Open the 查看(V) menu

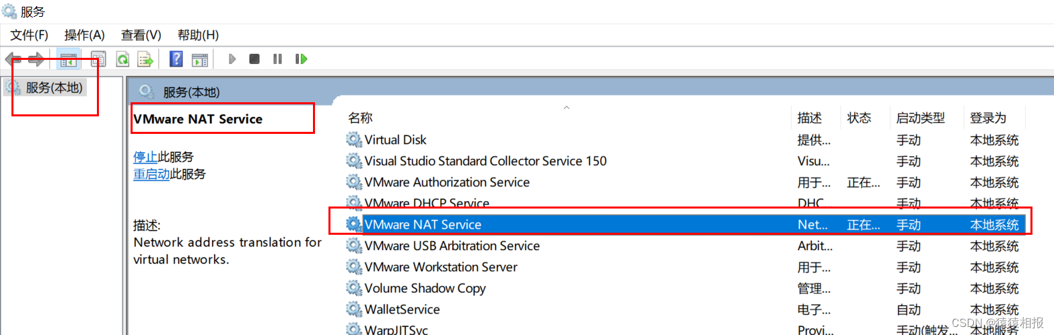click(x=141, y=35)
